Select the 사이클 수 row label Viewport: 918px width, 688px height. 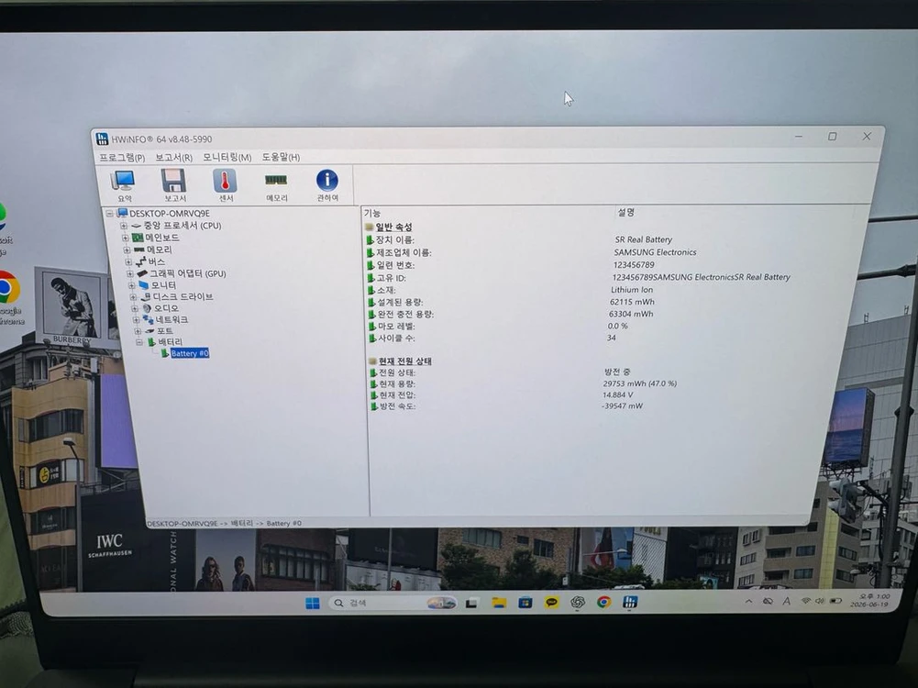396,338
